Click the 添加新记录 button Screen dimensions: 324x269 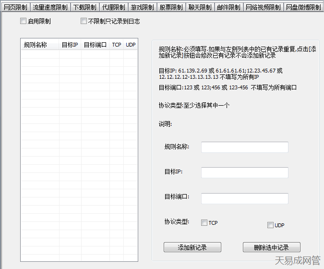[x=192, y=247]
